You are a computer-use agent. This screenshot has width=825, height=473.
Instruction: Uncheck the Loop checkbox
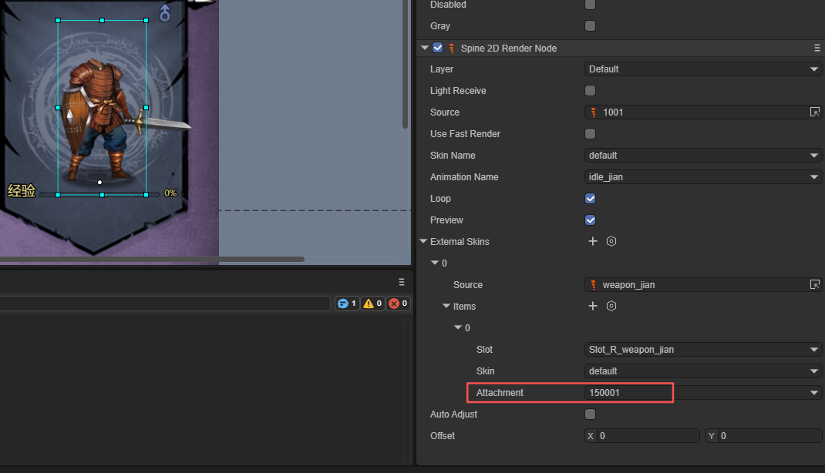(591, 198)
